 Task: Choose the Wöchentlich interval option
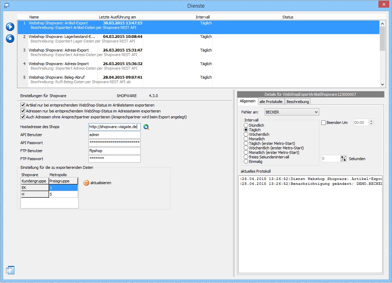(x=246, y=134)
